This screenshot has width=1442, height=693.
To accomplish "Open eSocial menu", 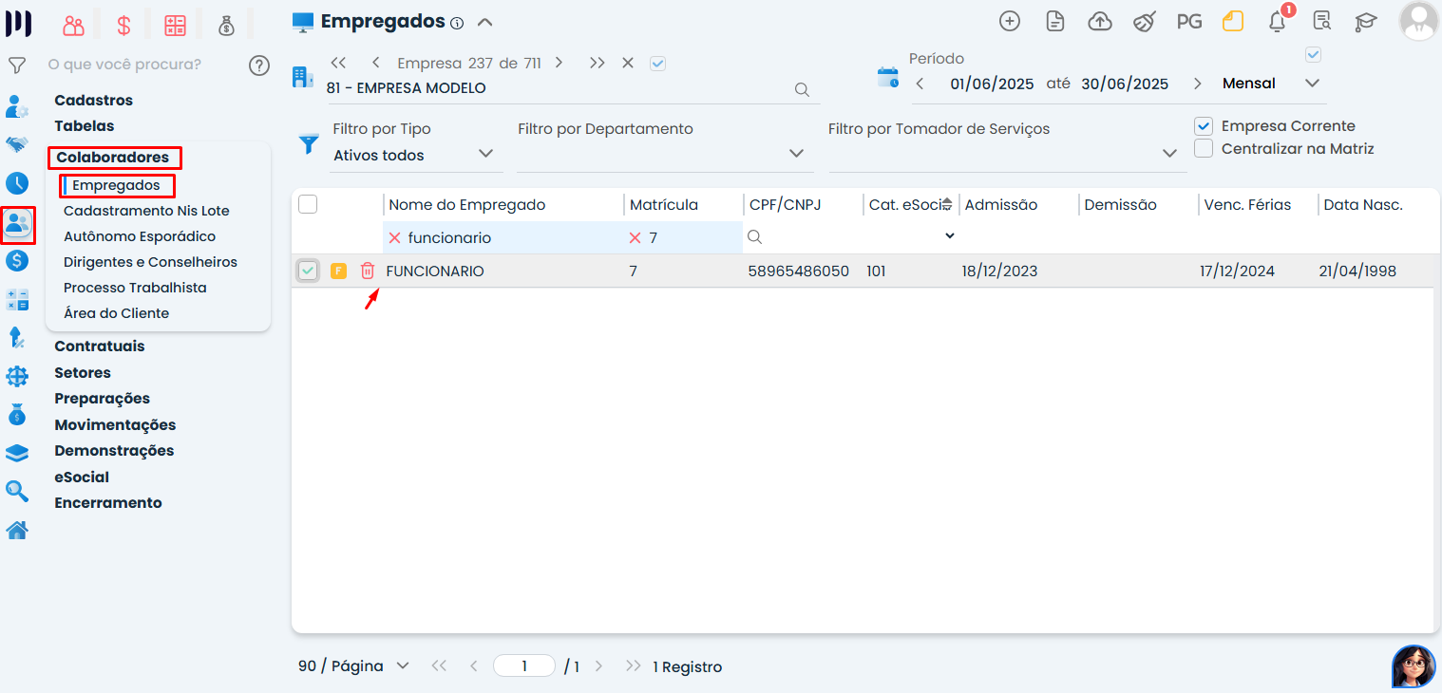I will click(82, 478).
